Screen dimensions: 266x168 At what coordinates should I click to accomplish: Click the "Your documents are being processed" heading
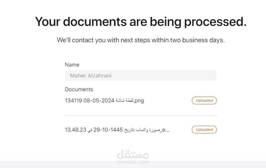coord(141,22)
